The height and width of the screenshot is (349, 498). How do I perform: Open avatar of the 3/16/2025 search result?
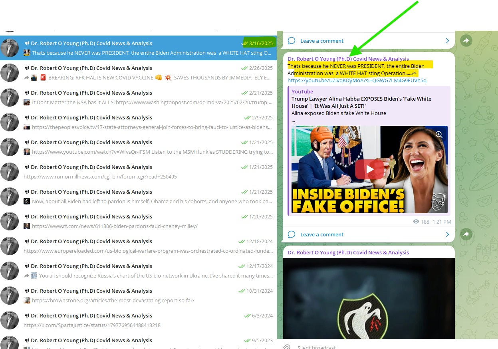coord(10,48)
